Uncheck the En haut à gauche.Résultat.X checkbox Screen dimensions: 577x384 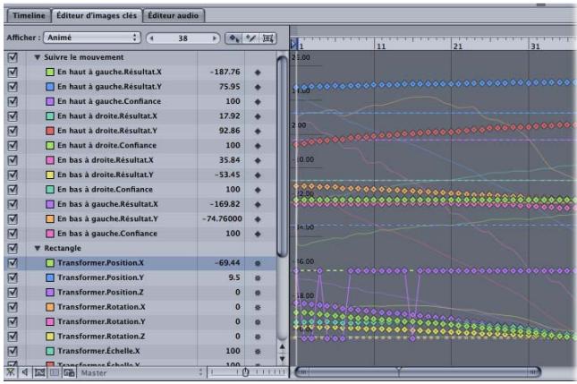[13, 72]
